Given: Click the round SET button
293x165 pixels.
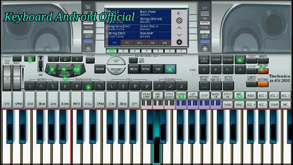Looking at the screenshot, I should pyautogui.click(x=116, y=61).
